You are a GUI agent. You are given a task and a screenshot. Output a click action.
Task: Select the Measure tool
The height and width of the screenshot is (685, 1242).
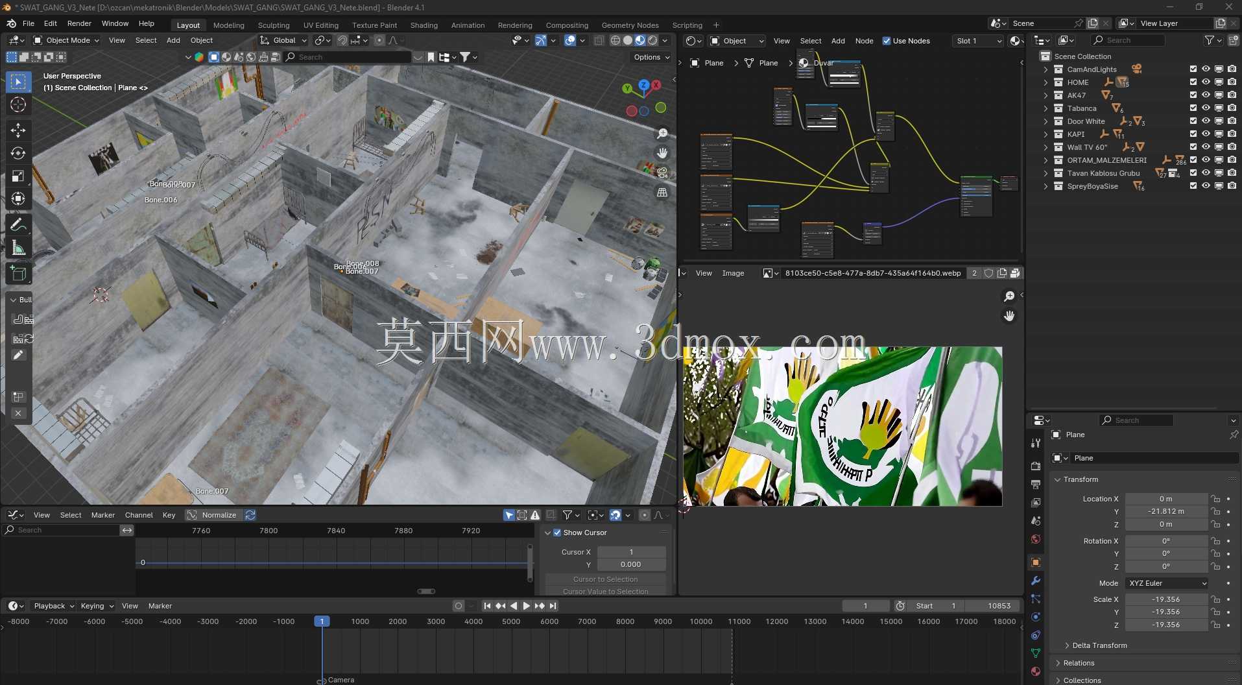coord(18,248)
